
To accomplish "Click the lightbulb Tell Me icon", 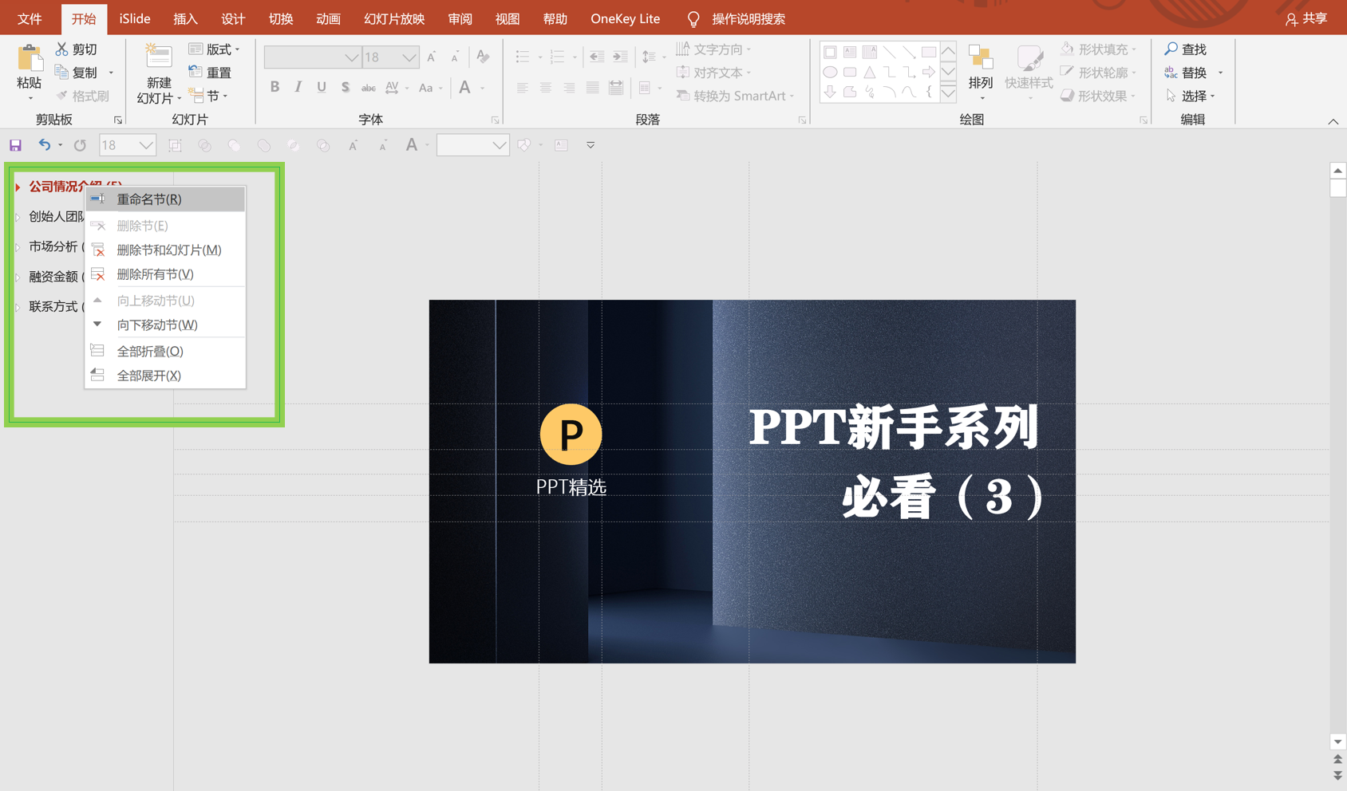I will [x=693, y=19].
